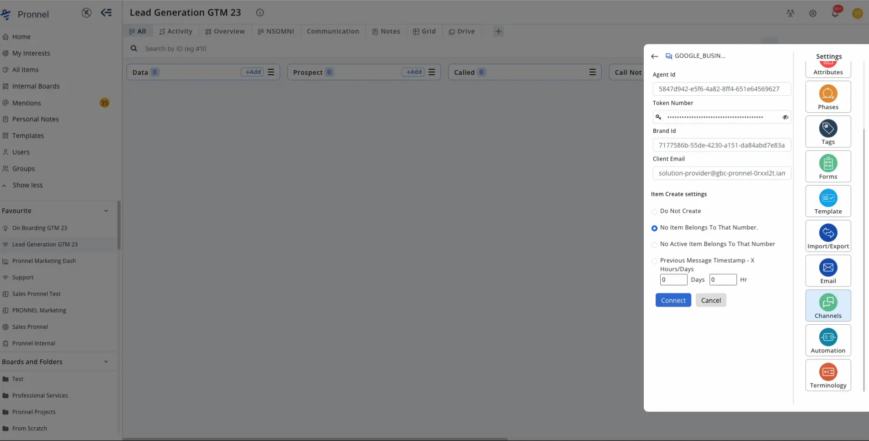
Task: Switch to the Drive tab
Action: 462,31
